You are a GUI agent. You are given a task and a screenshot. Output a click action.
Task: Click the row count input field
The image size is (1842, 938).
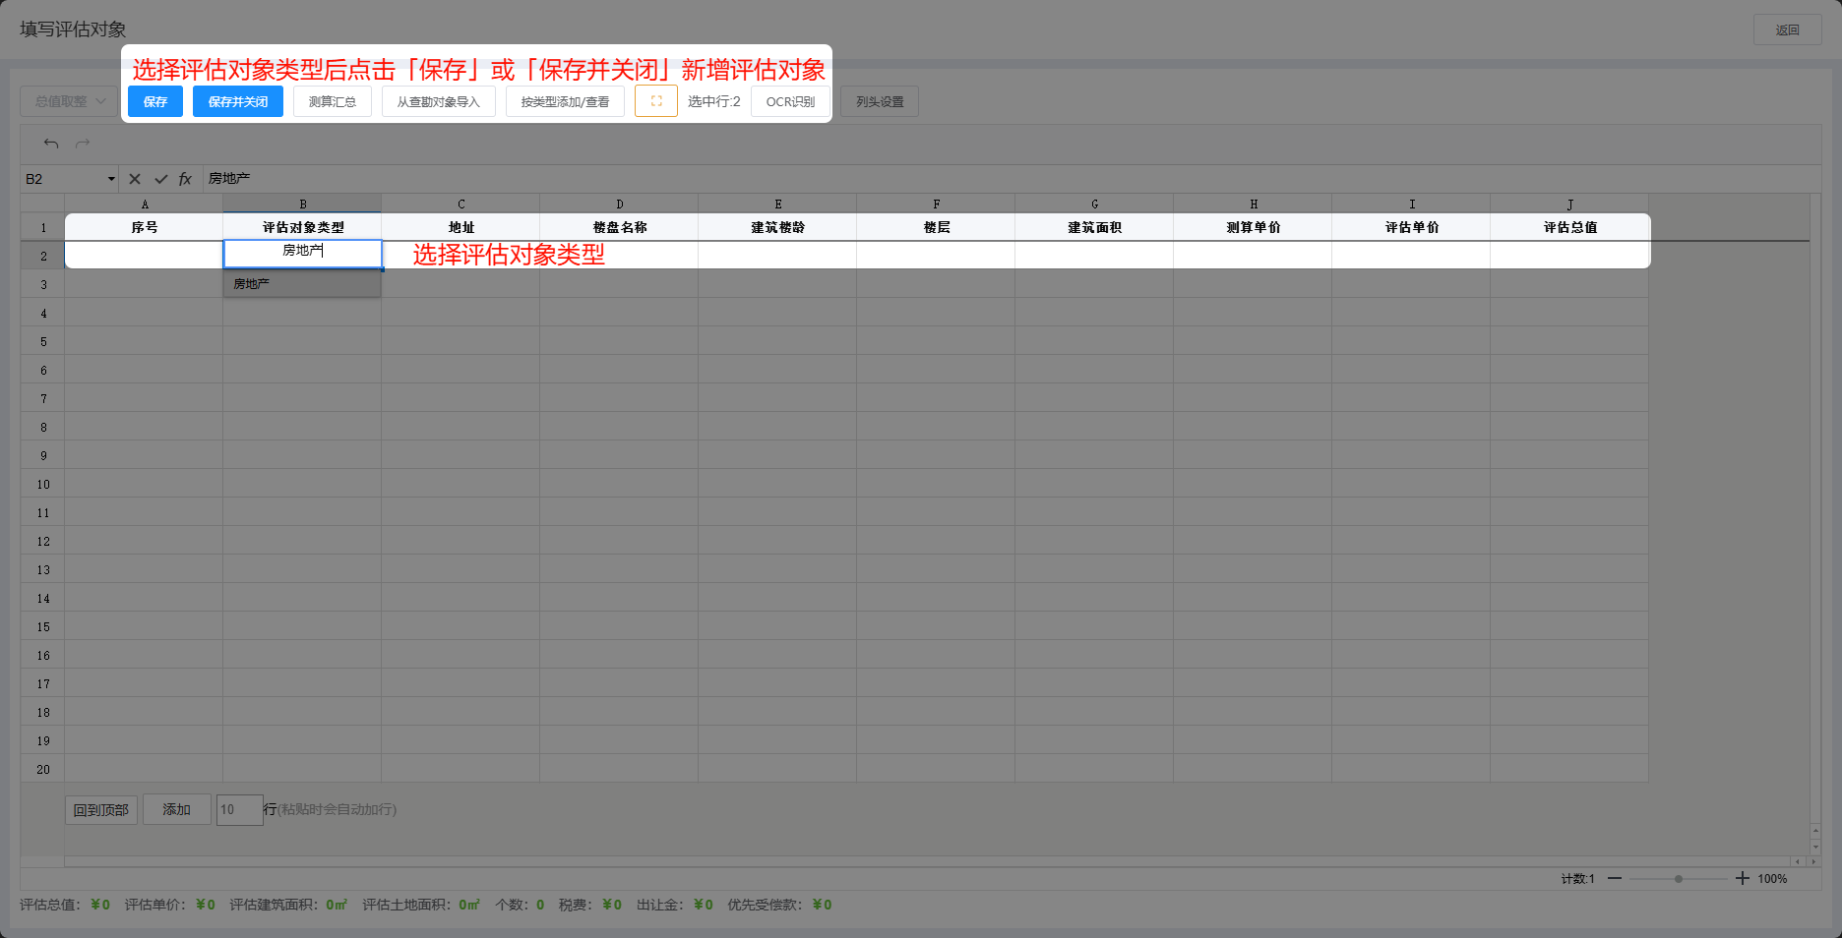pos(239,809)
